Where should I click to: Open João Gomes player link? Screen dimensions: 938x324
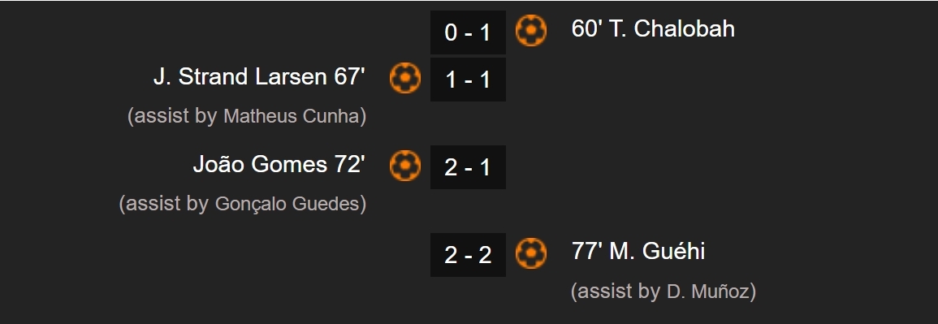pos(260,164)
